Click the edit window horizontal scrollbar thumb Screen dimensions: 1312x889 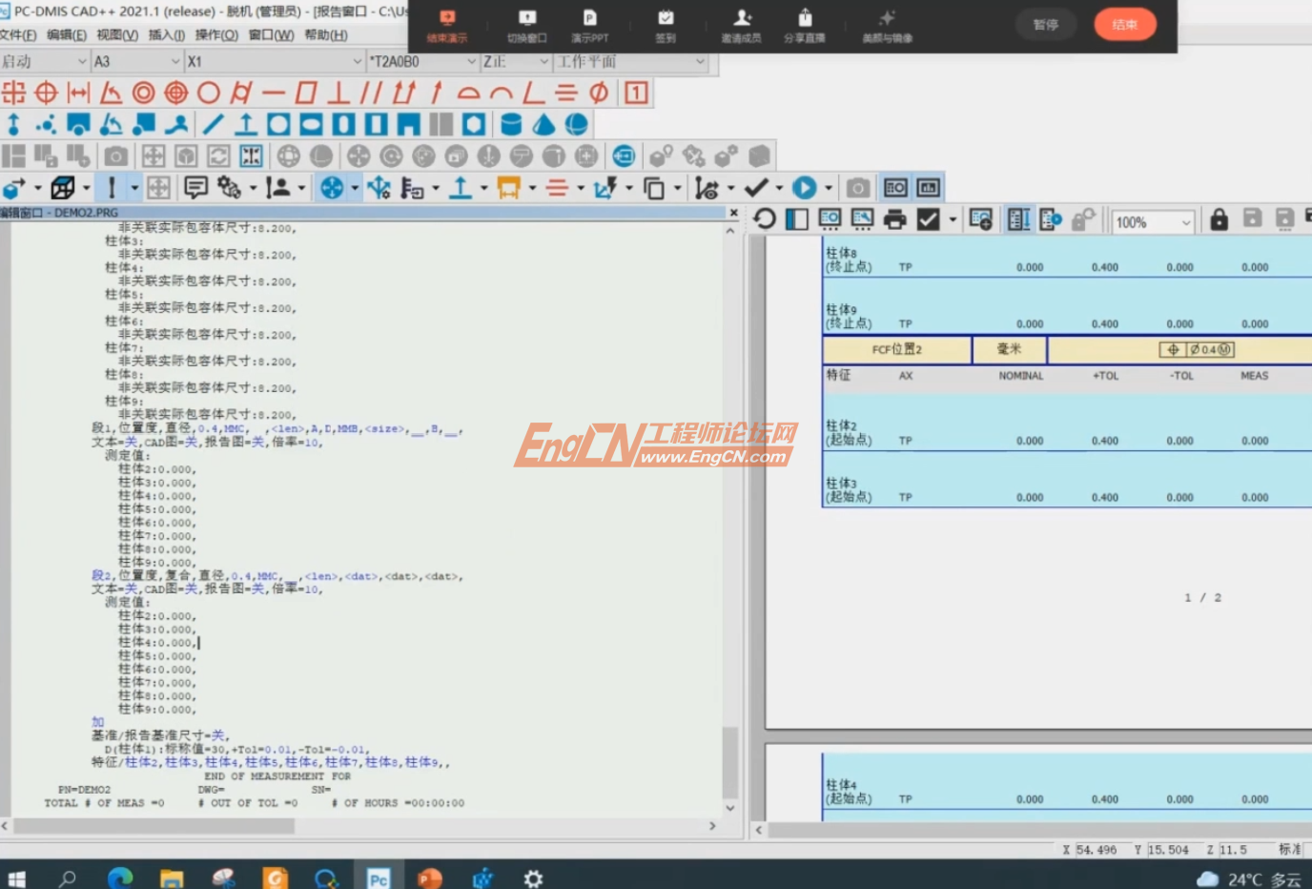click(x=153, y=826)
